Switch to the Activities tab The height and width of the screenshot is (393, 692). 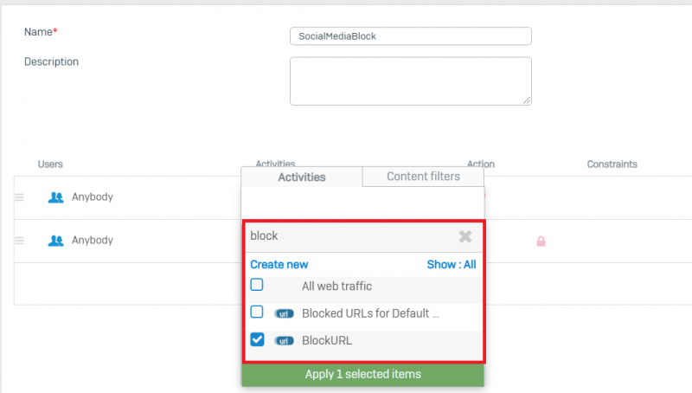[x=301, y=177]
